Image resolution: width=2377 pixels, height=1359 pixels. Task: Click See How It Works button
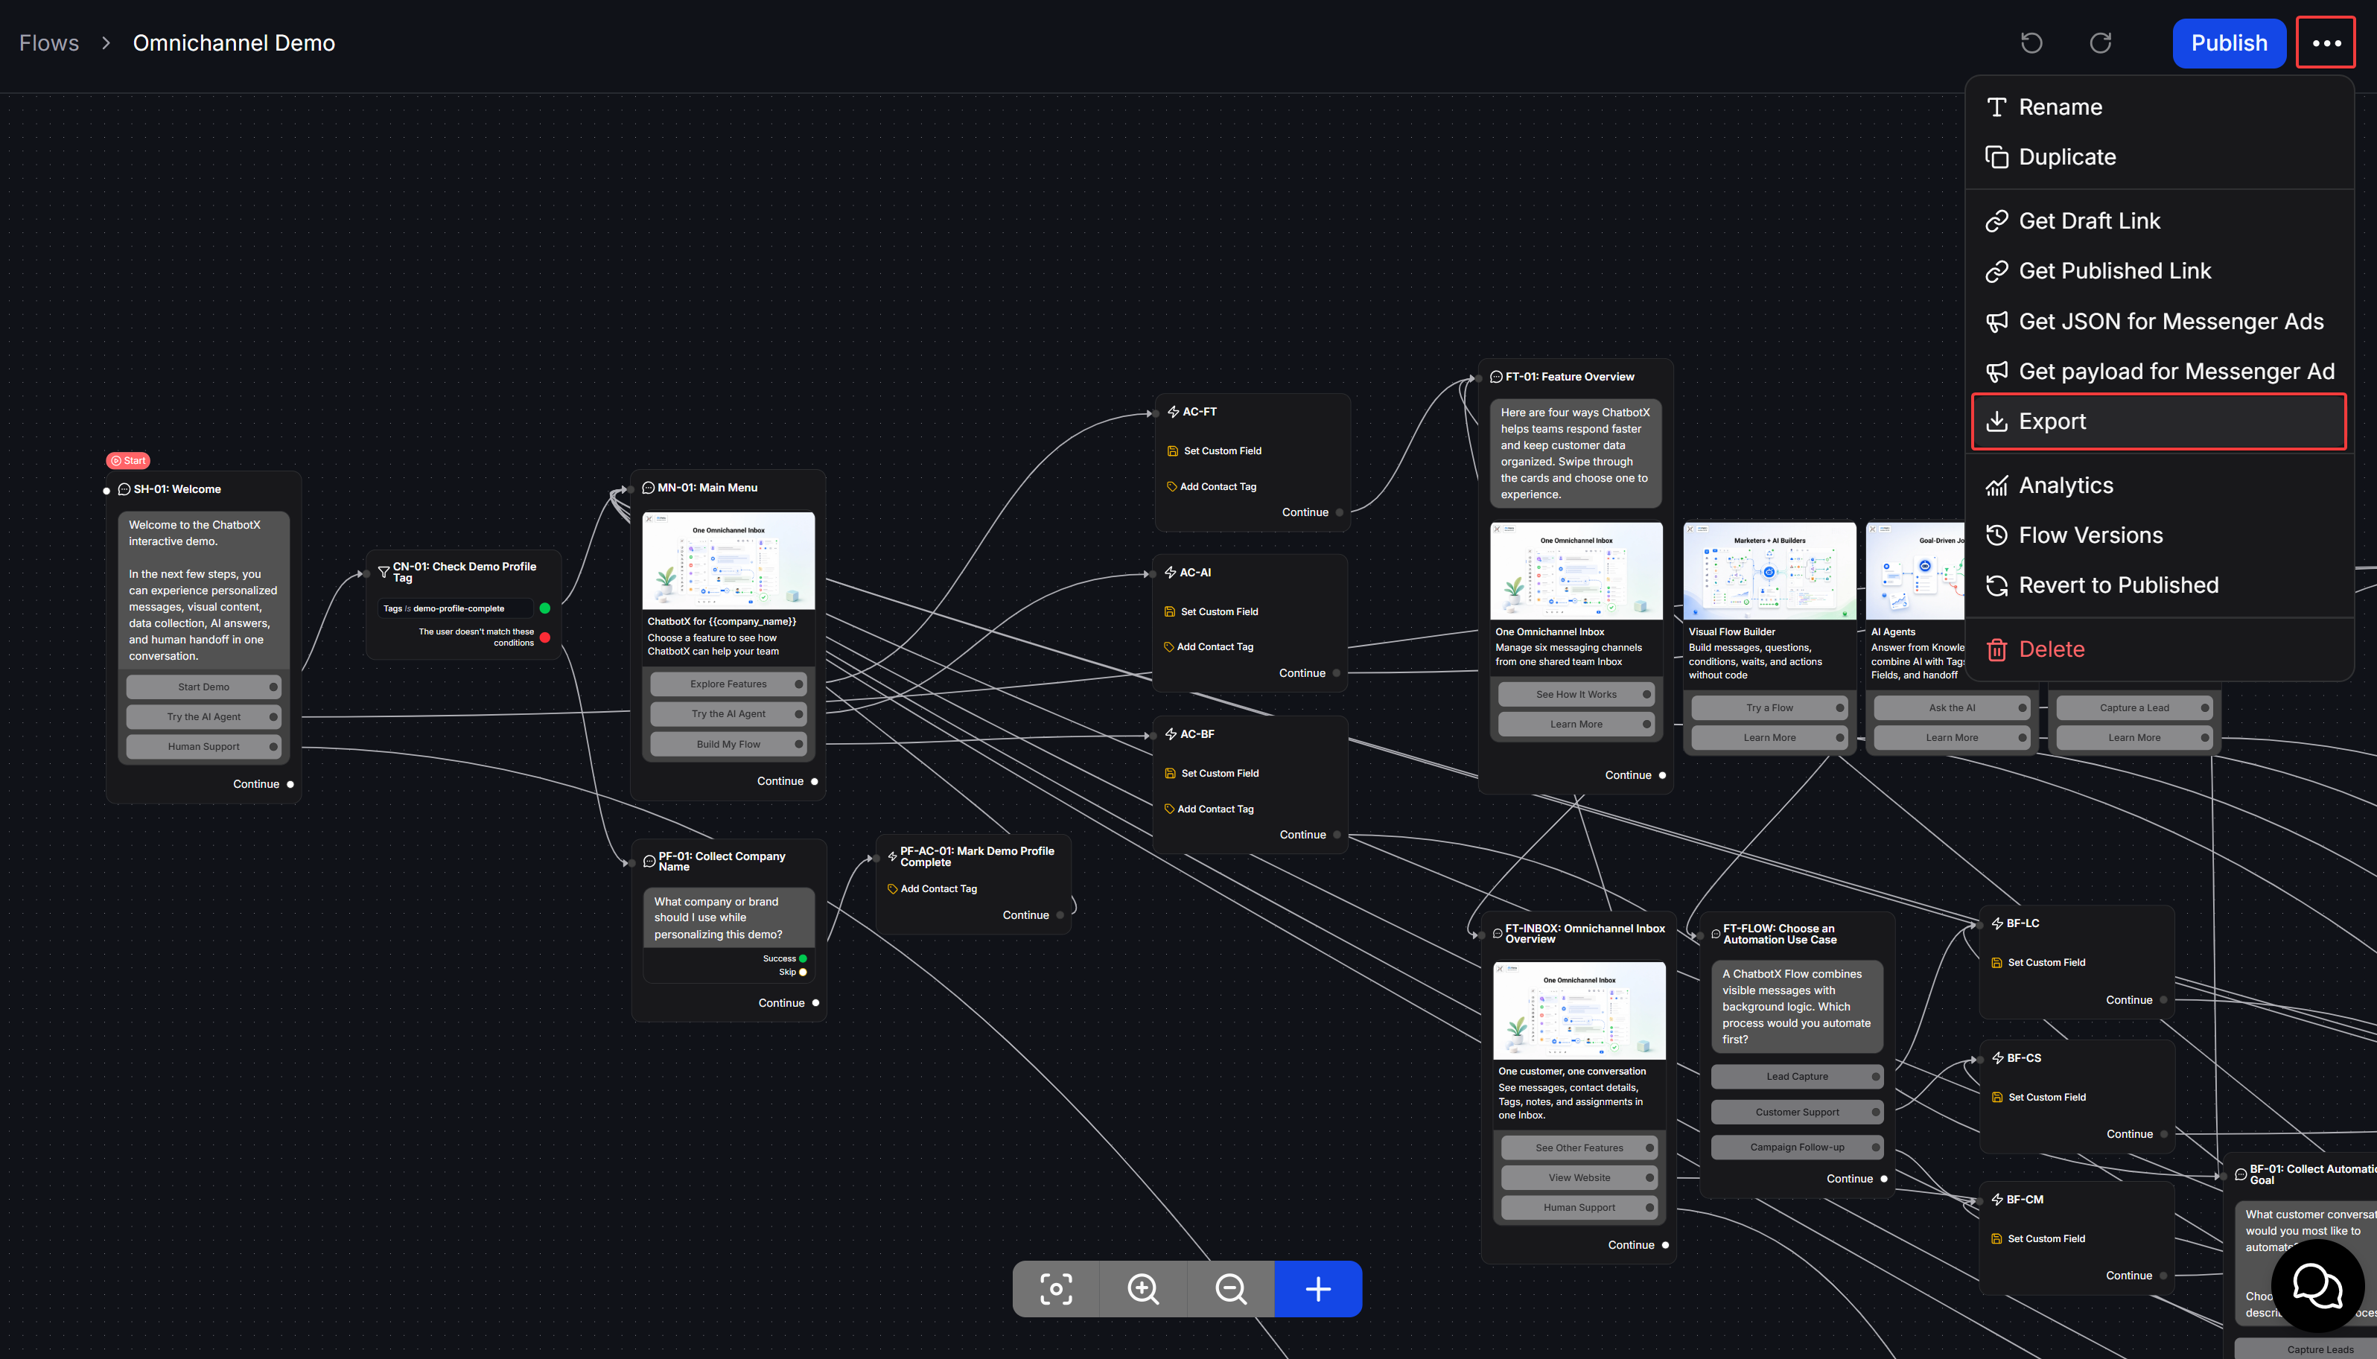click(x=1576, y=695)
